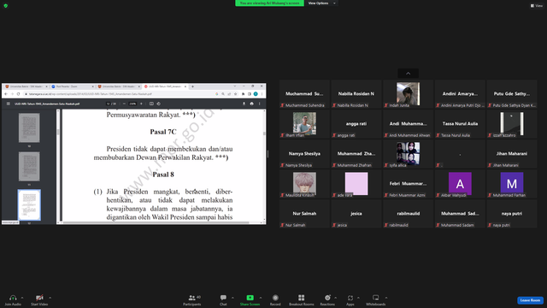Expand the caret next to Reactions
This screenshot has width=547, height=308.
[336, 298]
